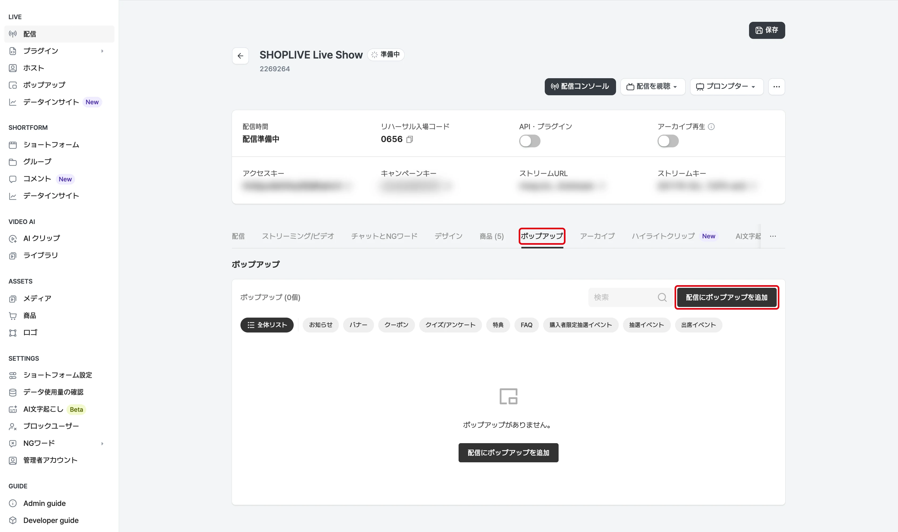Screen dimensions: 898x532
Task: Open Admin guide in the sidebar
Action: pos(59,503)
